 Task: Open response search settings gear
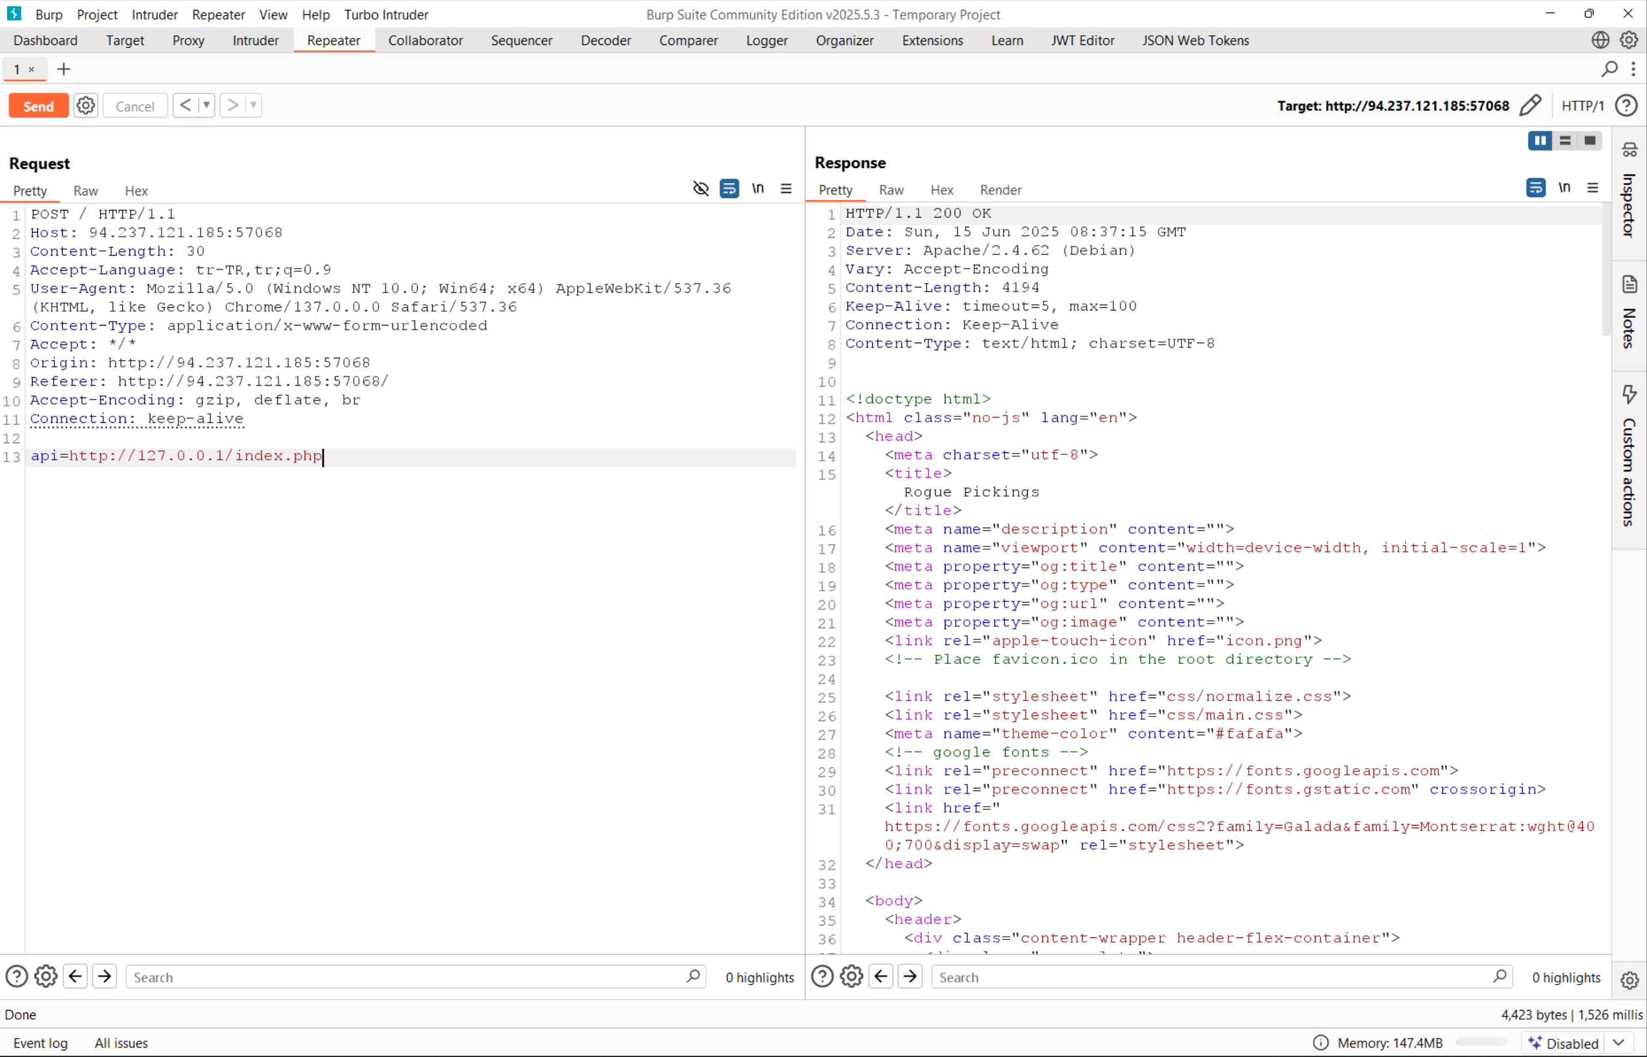[852, 976]
